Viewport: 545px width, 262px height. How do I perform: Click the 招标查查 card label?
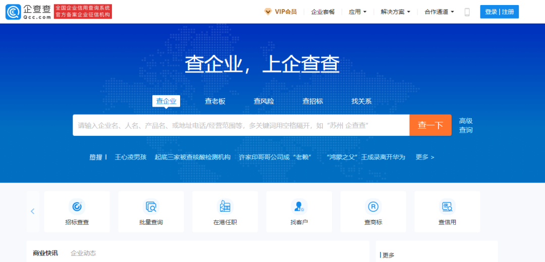point(77,222)
